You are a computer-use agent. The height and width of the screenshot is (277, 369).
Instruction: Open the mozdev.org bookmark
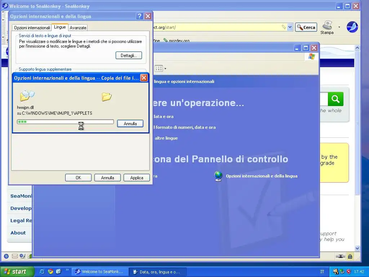[x=177, y=40]
